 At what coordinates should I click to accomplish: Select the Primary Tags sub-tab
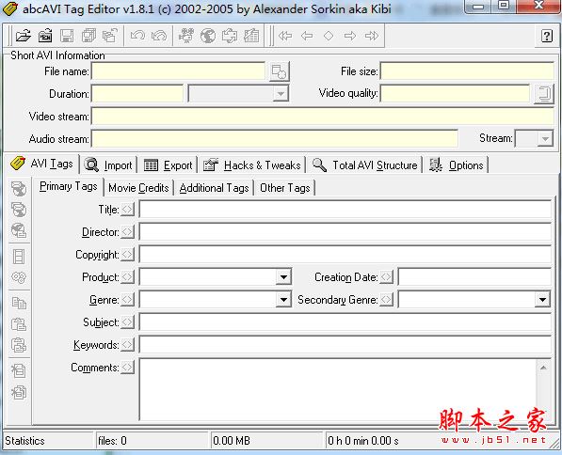point(68,186)
